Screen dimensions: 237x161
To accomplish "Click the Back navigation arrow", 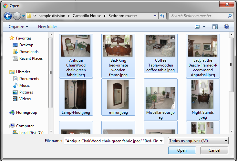I will click(x=8, y=16).
